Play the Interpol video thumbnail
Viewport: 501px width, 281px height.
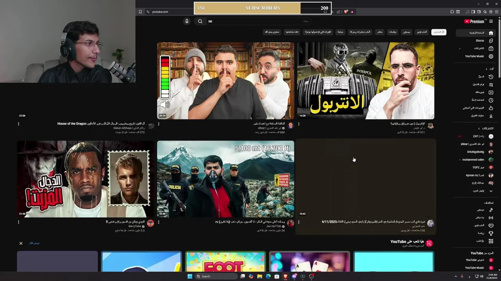pos(366,81)
